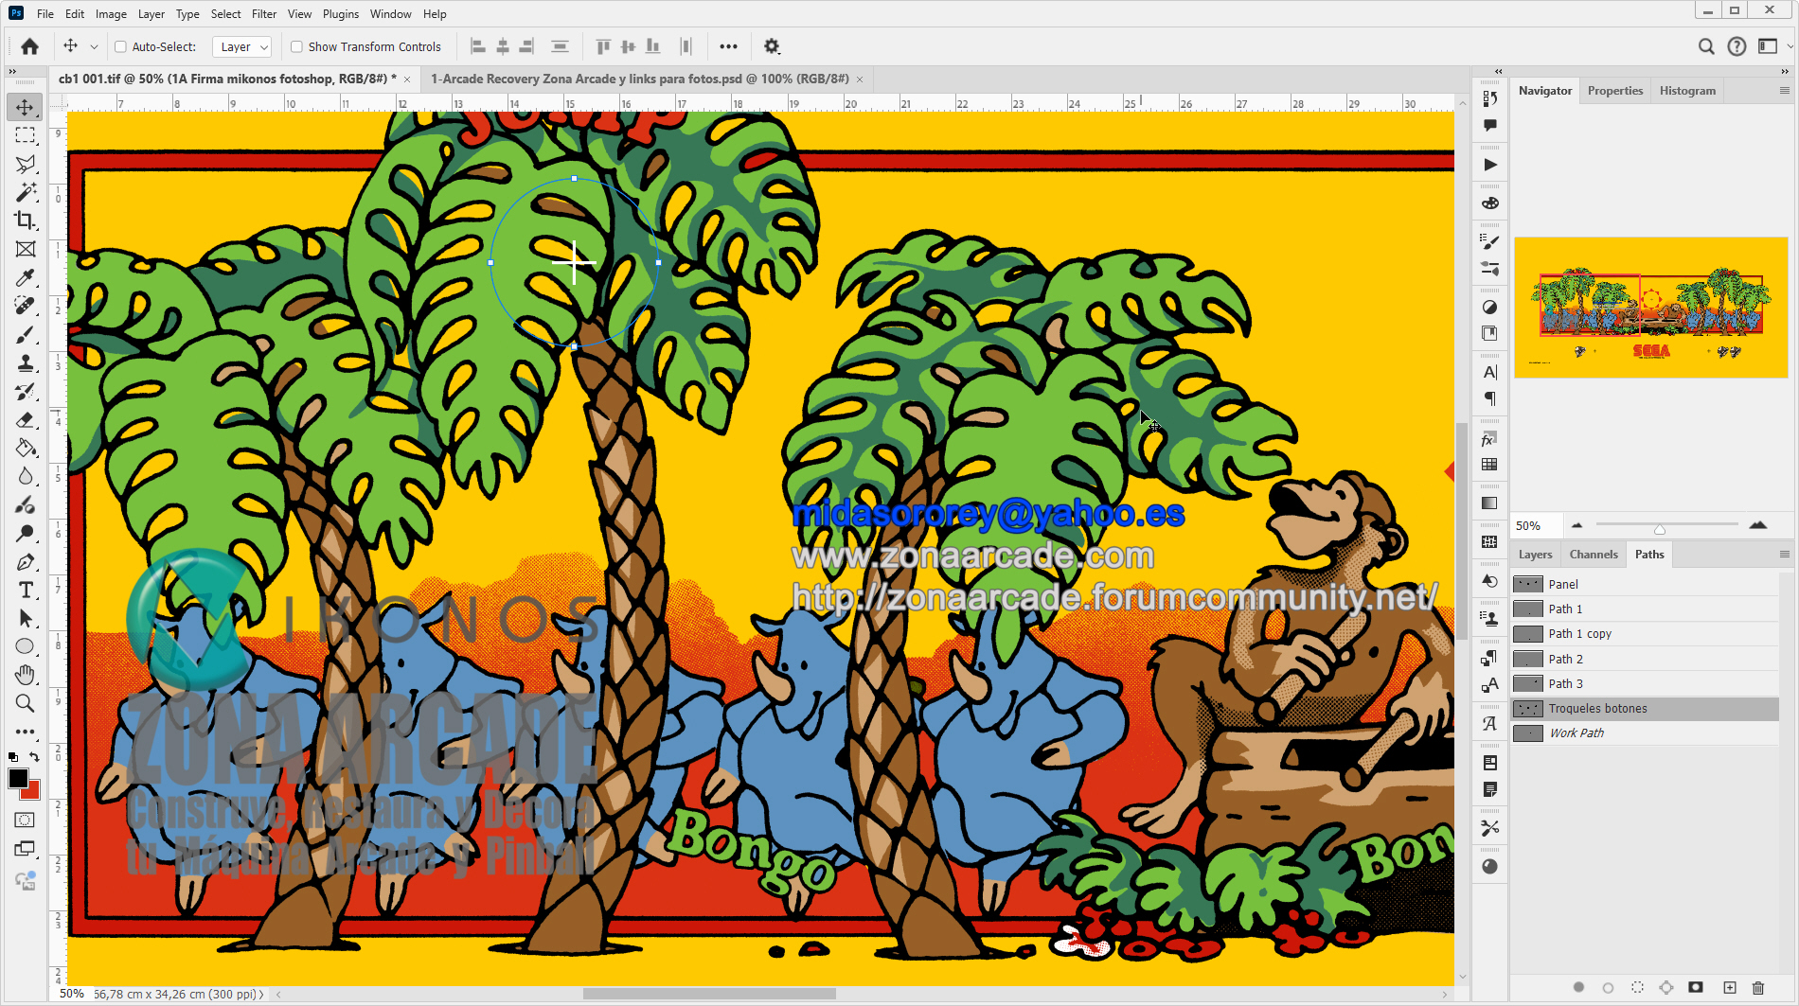Open the Edit Toolbar three-dots menu
1799x1006 pixels.
click(26, 732)
